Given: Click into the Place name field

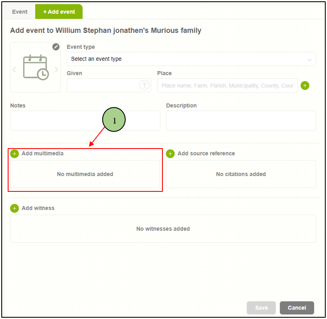Looking at the screenshot, I should [227, 86].
